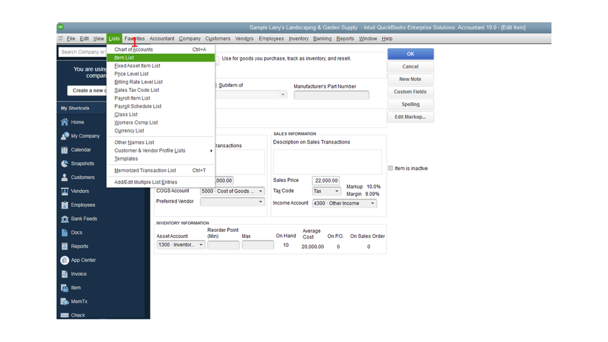Open the Window menu

368,38
